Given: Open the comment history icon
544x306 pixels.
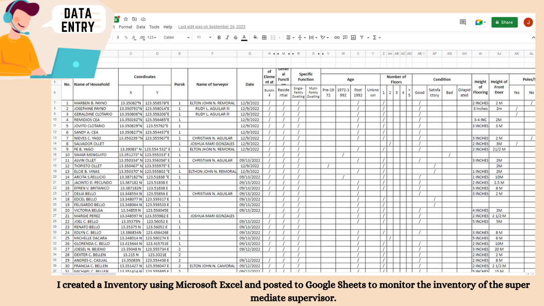Looking at the screenshot, I should (463, 22).
